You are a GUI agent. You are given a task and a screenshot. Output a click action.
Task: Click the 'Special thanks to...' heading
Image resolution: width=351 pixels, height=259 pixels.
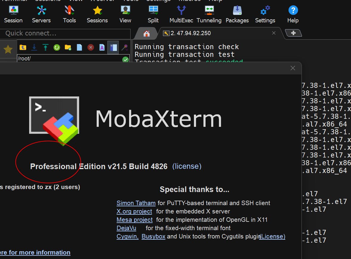point(195,190)
